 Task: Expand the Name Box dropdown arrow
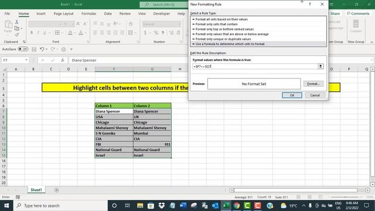click(26, 60)
